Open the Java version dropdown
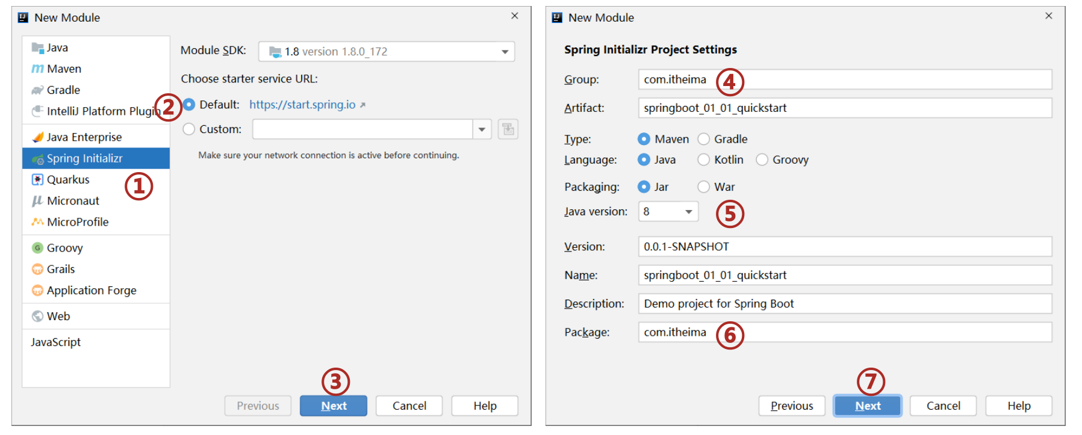The image size is (1082, 435). tap(668, 212)
